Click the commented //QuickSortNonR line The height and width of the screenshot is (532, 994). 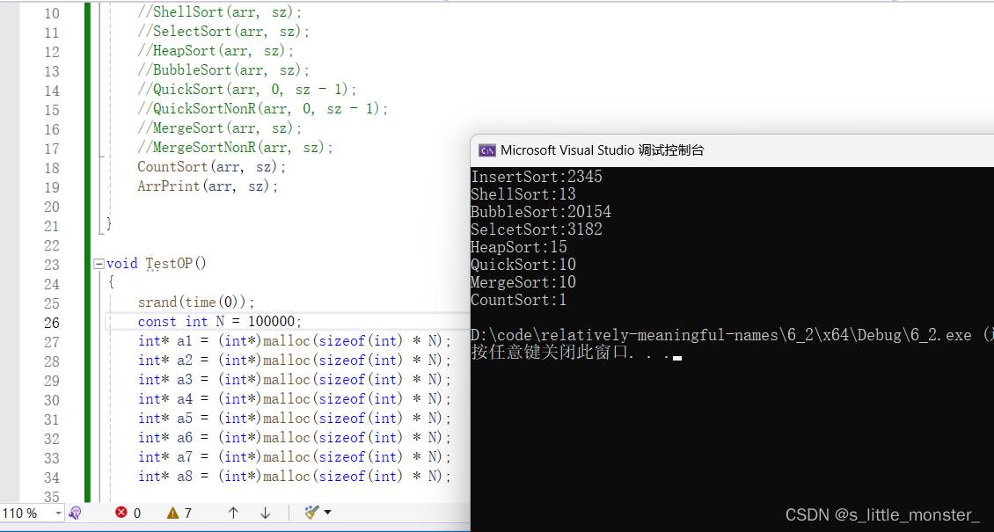coord(263,109)
